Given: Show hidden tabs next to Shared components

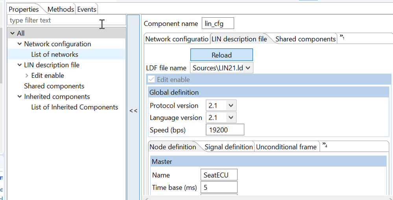Looking at the screenshot, I should pos(342,38).
